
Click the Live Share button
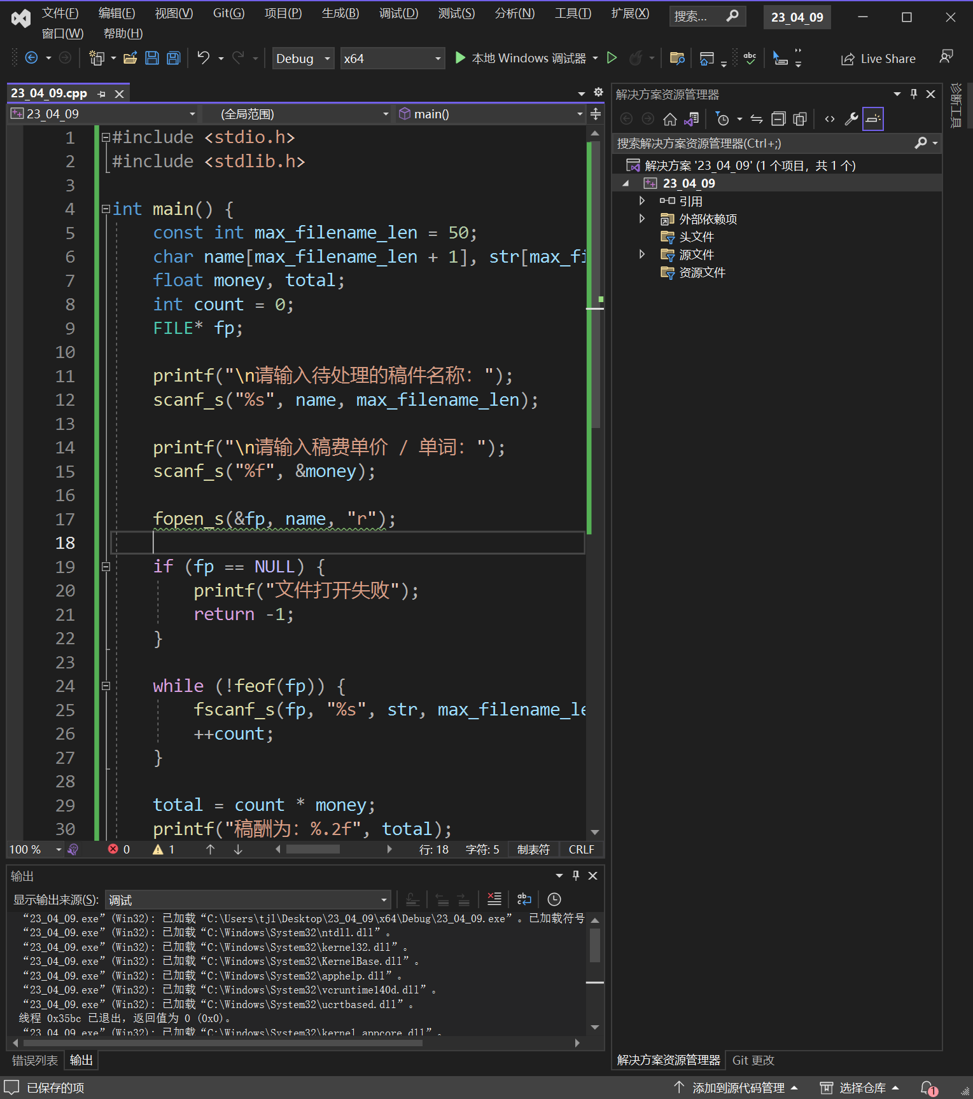[878, 59]
